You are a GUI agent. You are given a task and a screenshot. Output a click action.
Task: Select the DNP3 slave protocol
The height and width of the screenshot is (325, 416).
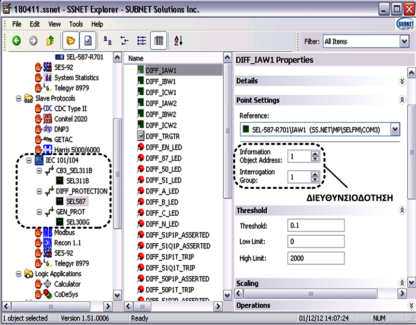(x=61, y=129)
